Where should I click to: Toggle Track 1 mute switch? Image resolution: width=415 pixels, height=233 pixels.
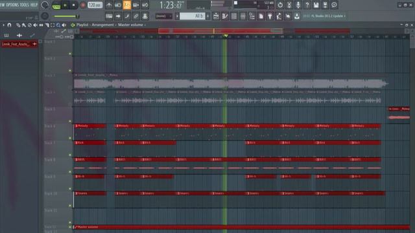click(70, 54)
